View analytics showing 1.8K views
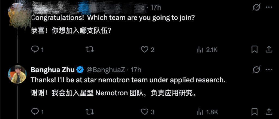279x119 pixels. tap(200, 112)
